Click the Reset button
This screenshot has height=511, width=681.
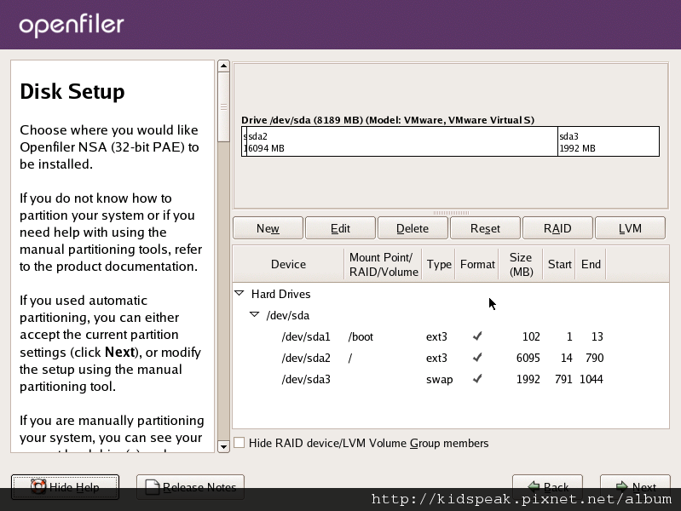485,228
